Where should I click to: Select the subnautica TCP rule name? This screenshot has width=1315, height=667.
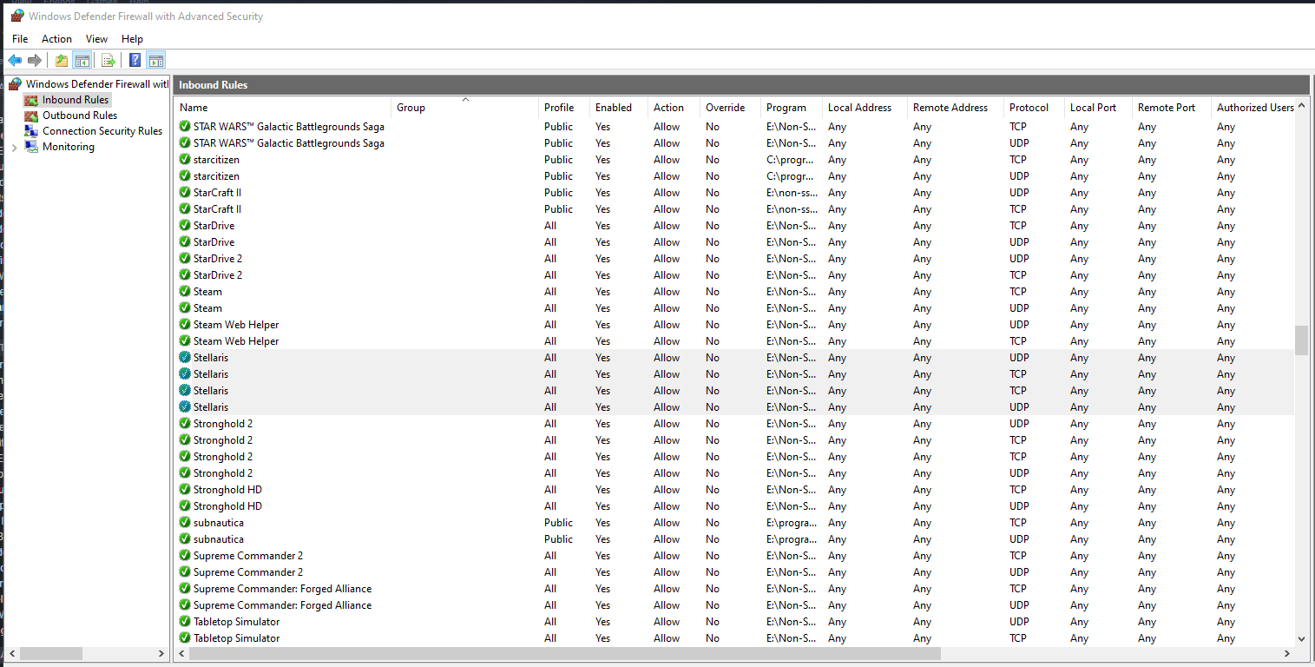tap(219, 523)
